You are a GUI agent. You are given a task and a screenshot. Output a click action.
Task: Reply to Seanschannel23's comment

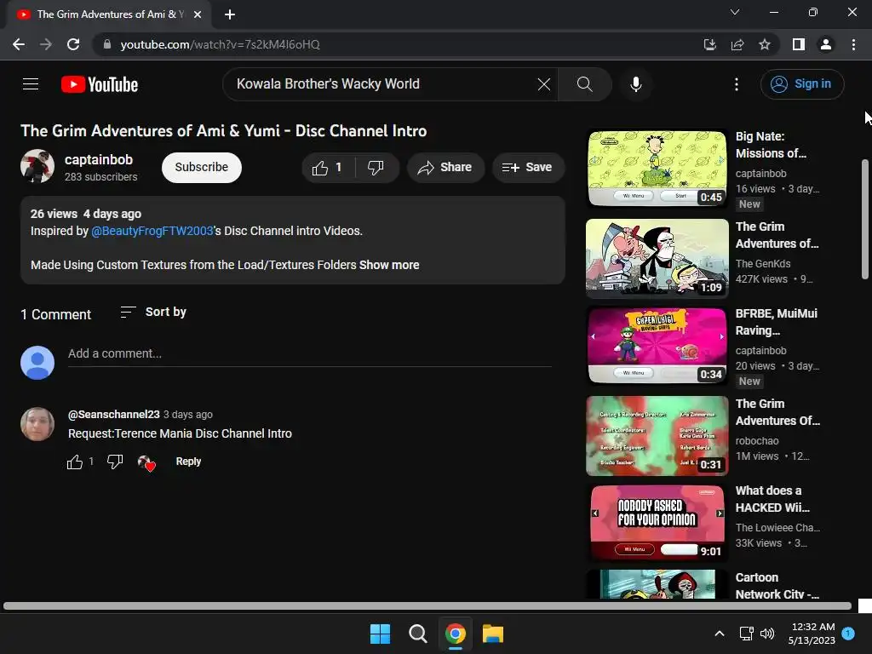tap(188, 462)
